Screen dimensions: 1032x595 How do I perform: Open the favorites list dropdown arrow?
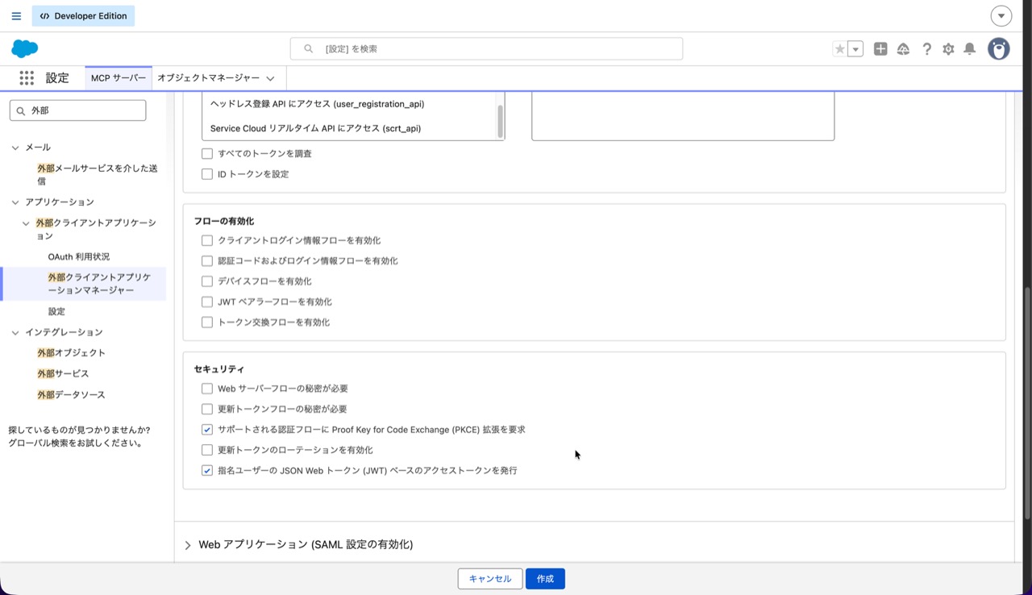[x=855, y=49]
